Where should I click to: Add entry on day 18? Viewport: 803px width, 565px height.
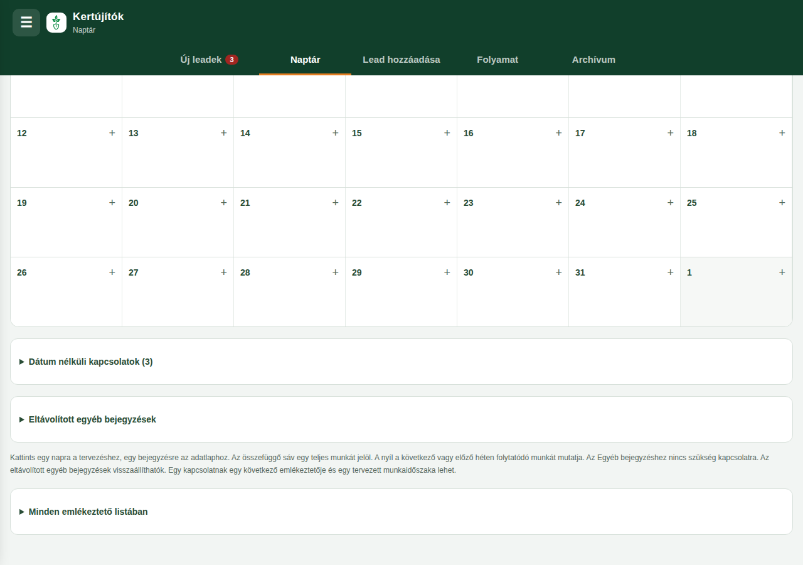click(x=782, y=133)
